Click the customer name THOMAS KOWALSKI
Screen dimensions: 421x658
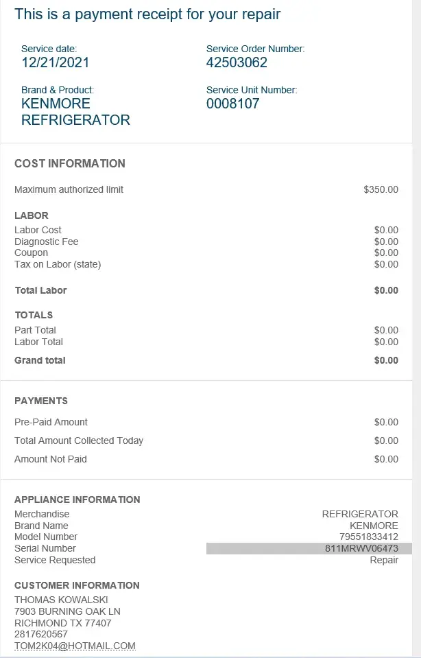tap(62, 600)
